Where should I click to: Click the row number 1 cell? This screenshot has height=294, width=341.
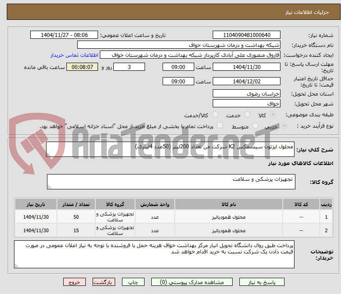326,217
